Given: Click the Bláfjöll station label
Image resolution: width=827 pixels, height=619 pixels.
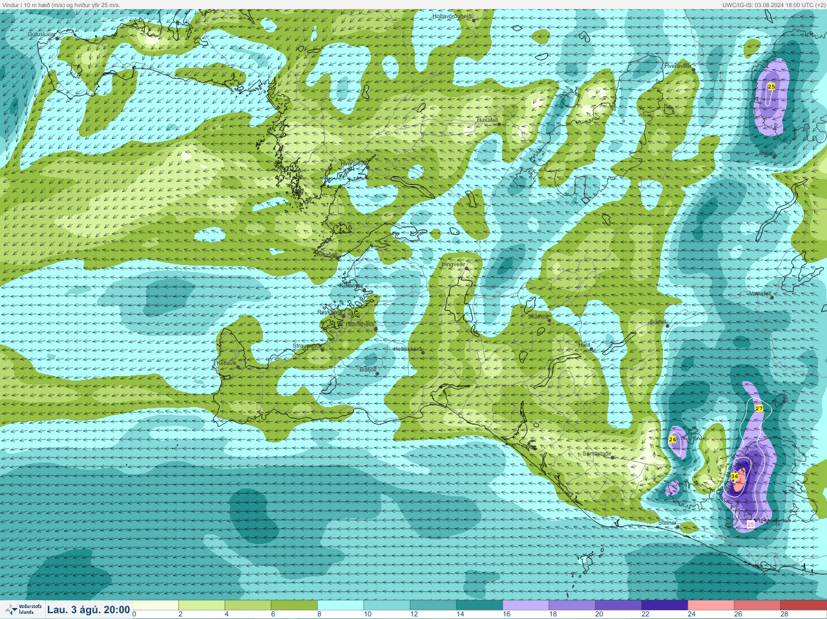Looking at the screenshot, I should click(x=368, y=370).
